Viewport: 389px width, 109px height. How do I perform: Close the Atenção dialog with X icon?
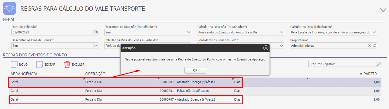tap(265, 48)
